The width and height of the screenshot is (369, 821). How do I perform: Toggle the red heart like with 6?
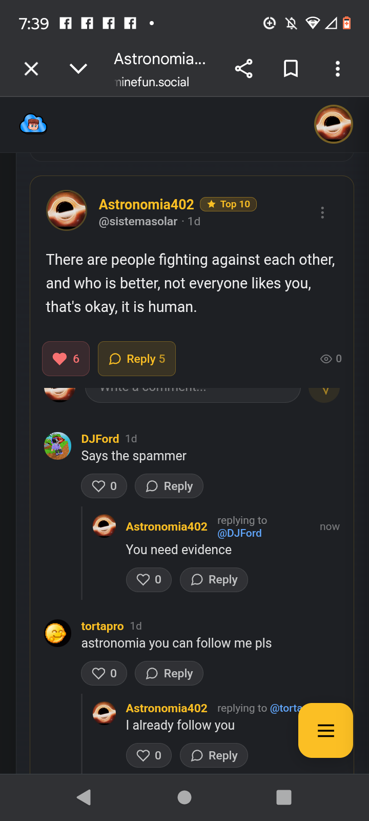pyautogui.click(x=66, y=359)
